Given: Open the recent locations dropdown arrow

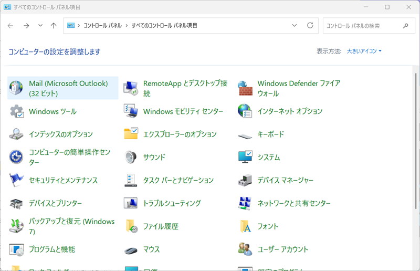Looking at the screenshot, I should (40, 25).
